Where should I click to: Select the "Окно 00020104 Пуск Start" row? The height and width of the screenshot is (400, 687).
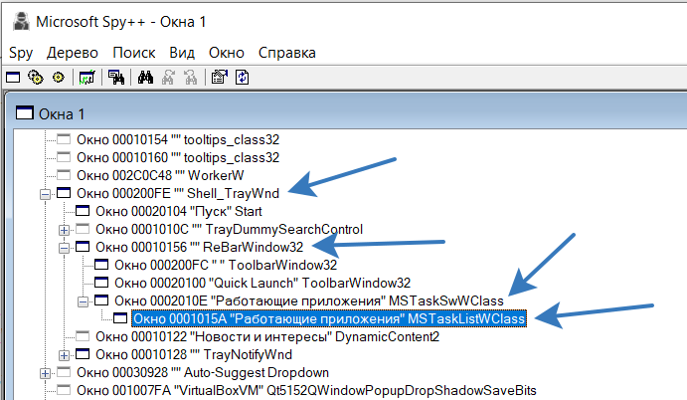tap(179, 211)
